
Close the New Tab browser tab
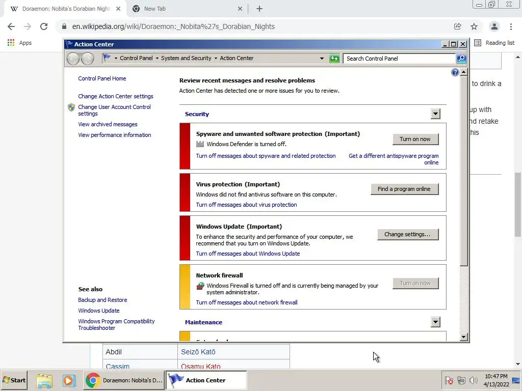click(240, 9)
